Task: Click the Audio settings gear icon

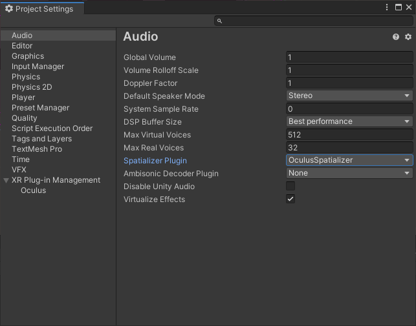Action: point(408,37)
